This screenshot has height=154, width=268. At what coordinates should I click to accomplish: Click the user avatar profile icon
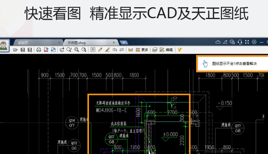click(x=4, y=46)
